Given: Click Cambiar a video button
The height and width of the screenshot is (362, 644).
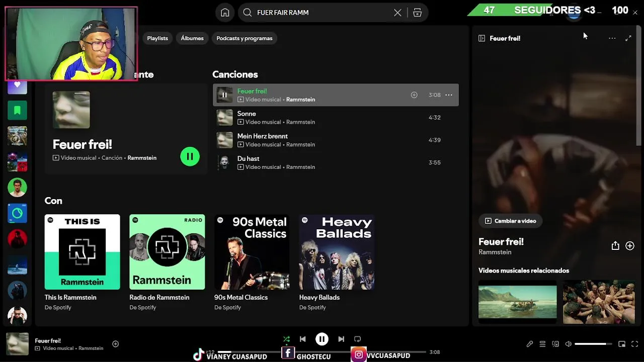Looking at the screenshot, I should click(x=510, y=221).
